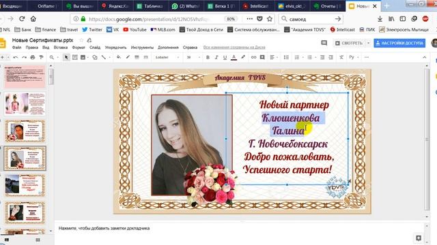
Task: Star the Новые Сертификаты.pptx document
Action: click(81, 40)
